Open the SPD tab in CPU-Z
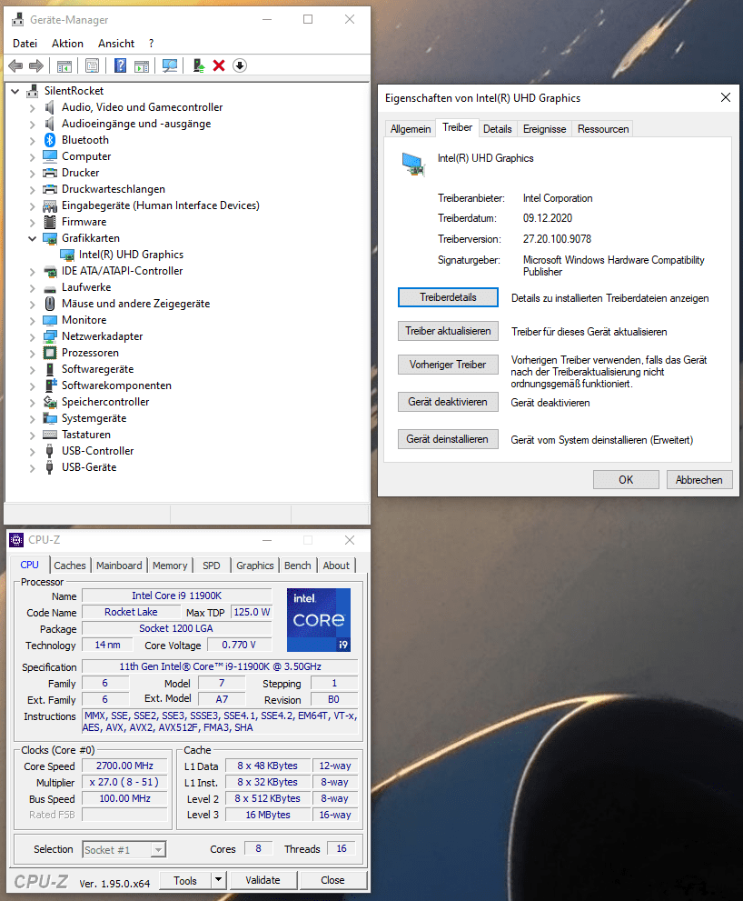 pos(212,566)
